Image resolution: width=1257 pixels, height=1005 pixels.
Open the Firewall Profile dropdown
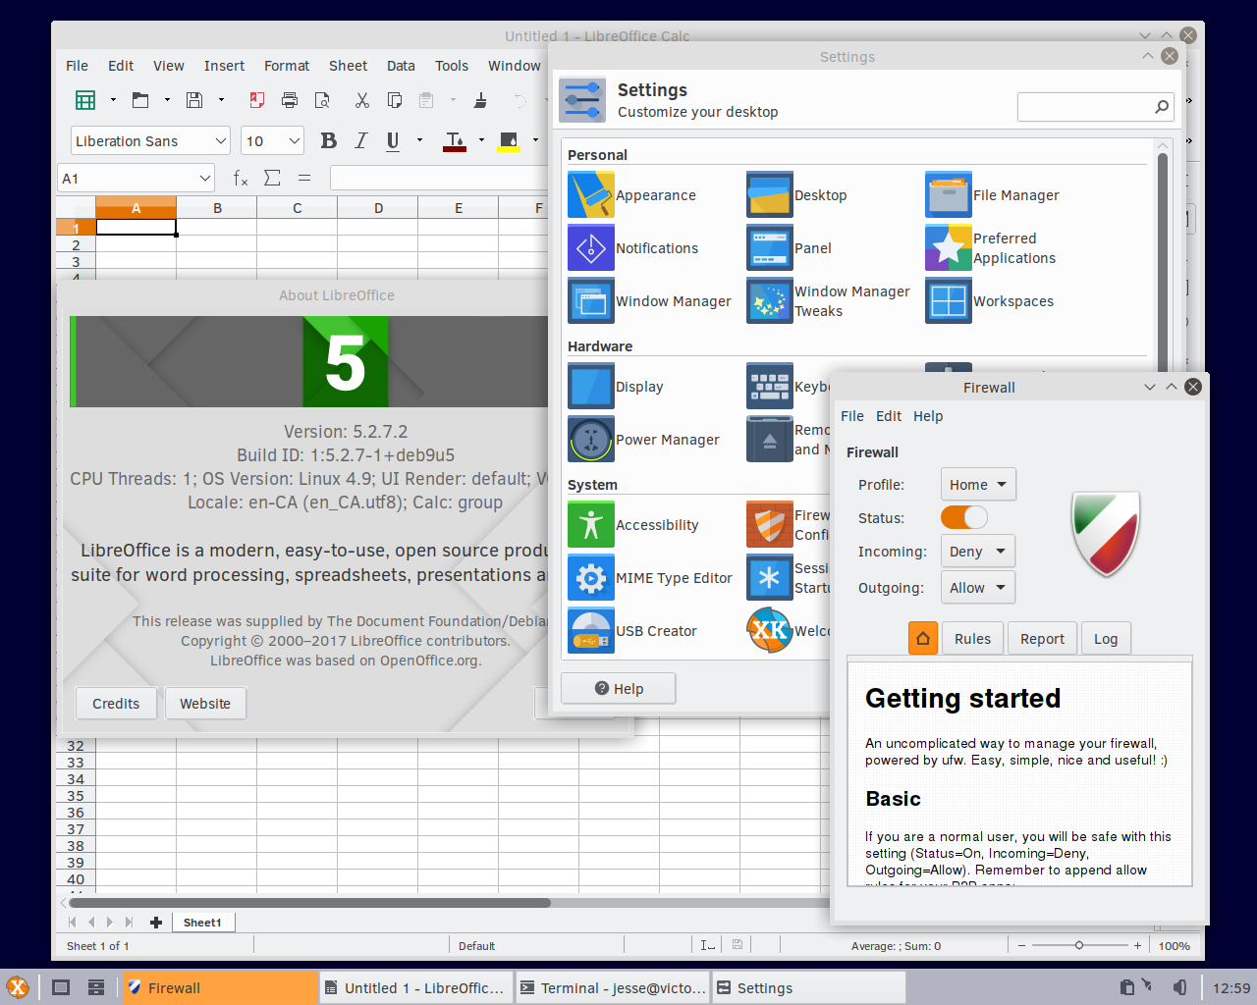pyautogui.click(x=978, y=484)
